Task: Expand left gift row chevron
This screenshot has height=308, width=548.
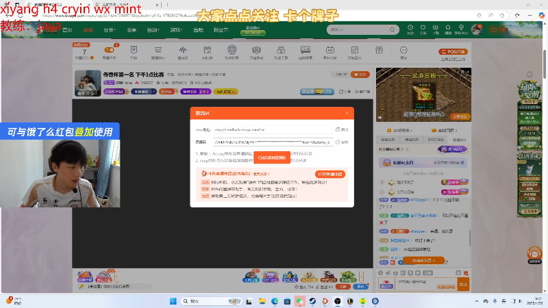Action: tap(117, 277)
